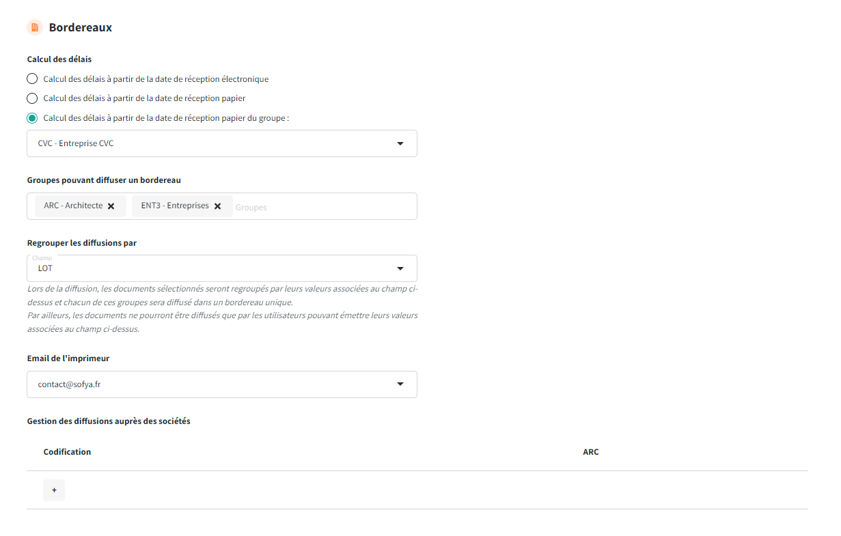This screenshot has height=536, width=841.
Task: Click the orange Bordereaux document icon
Action: tap(34, 27)
